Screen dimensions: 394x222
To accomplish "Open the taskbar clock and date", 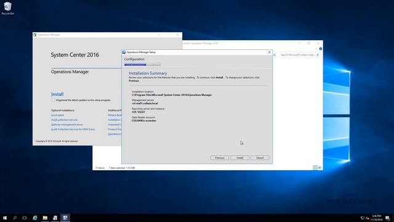I will tap(376, 218).
